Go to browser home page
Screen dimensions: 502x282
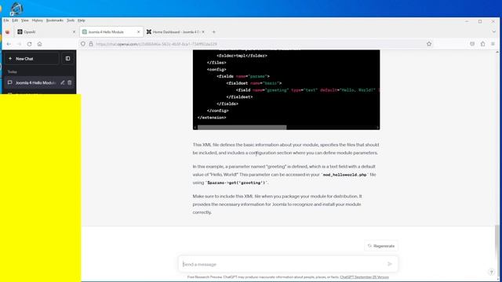point(40,44)
